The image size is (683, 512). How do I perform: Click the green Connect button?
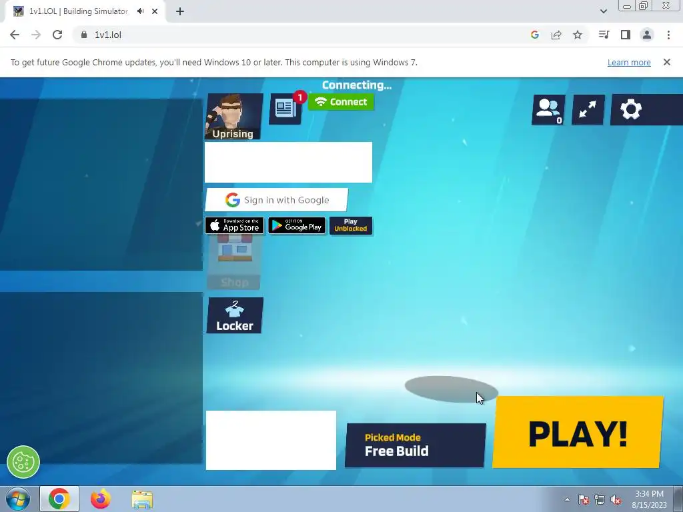coord(341,102)
